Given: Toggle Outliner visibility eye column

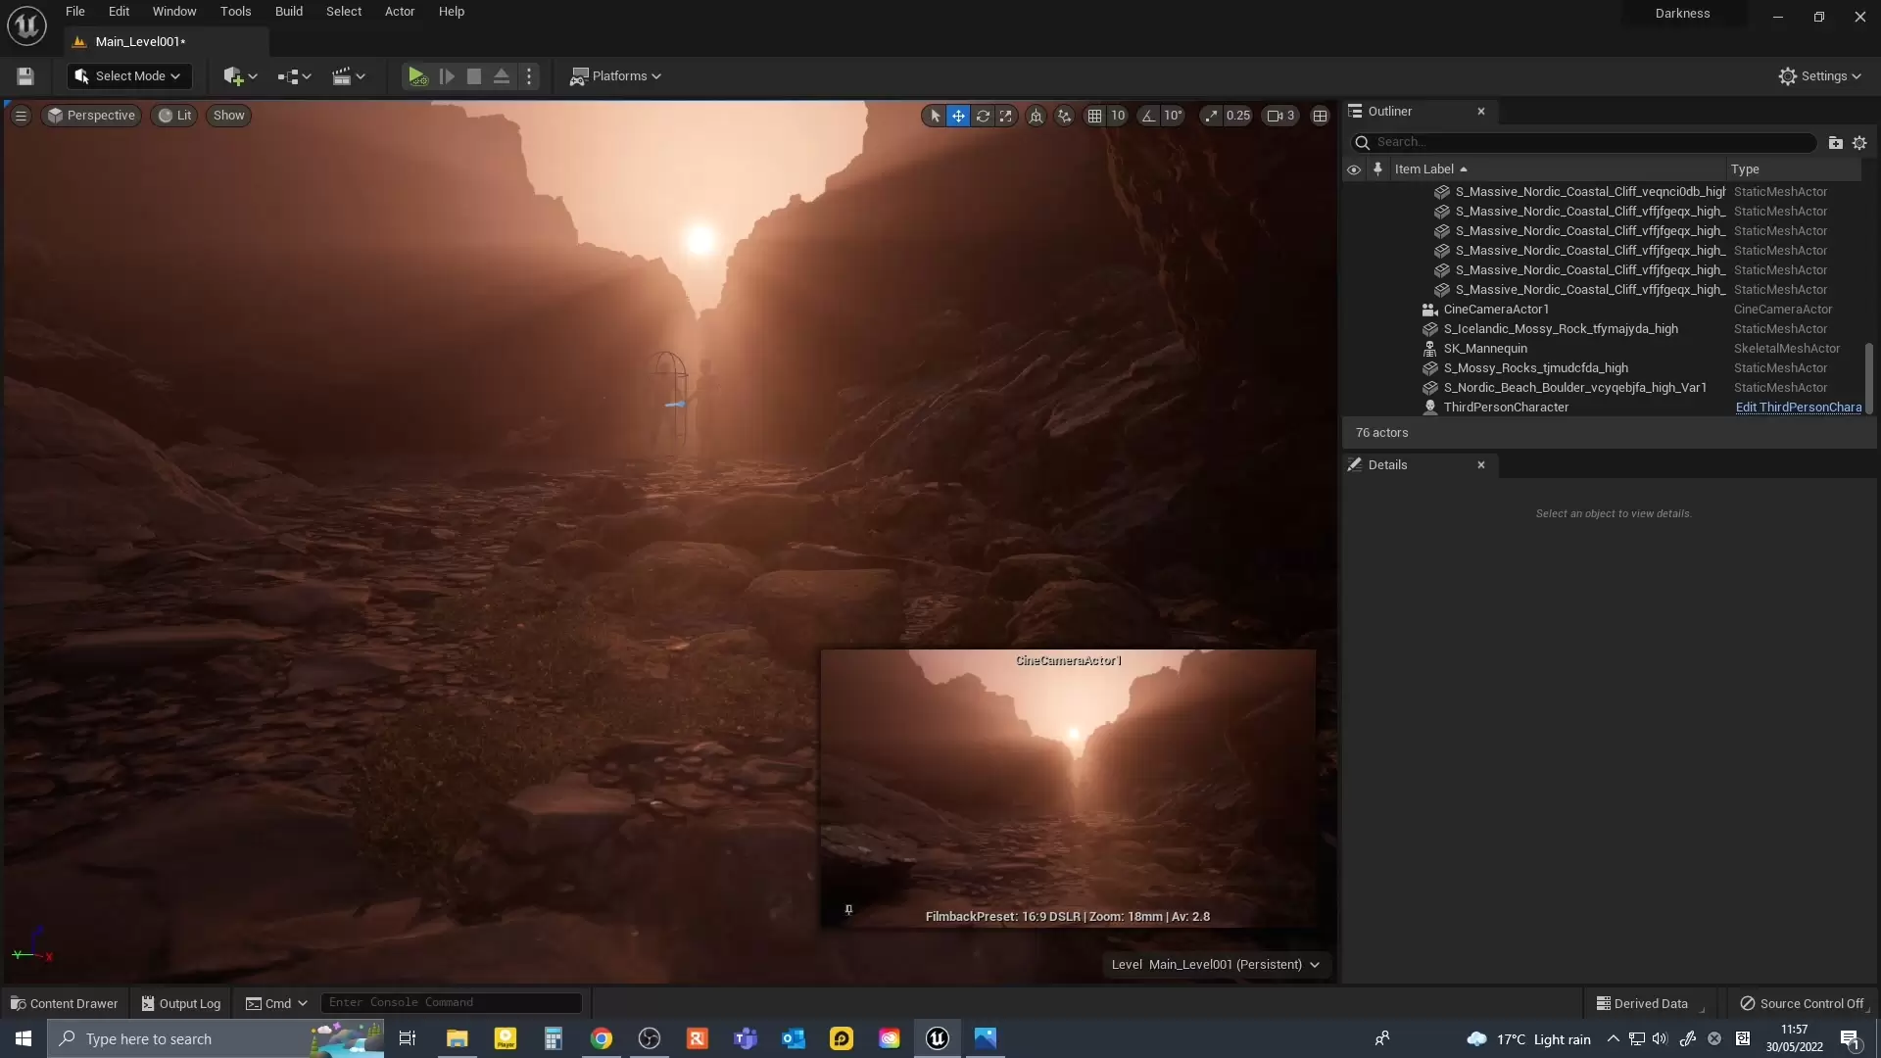Looking at the screenshot, I should click(x=1354, y=169).
